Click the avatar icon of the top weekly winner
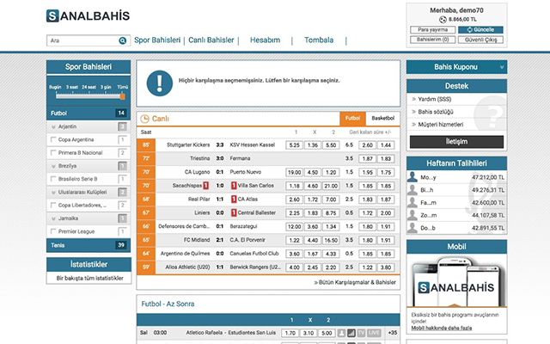 coord(413,177)
